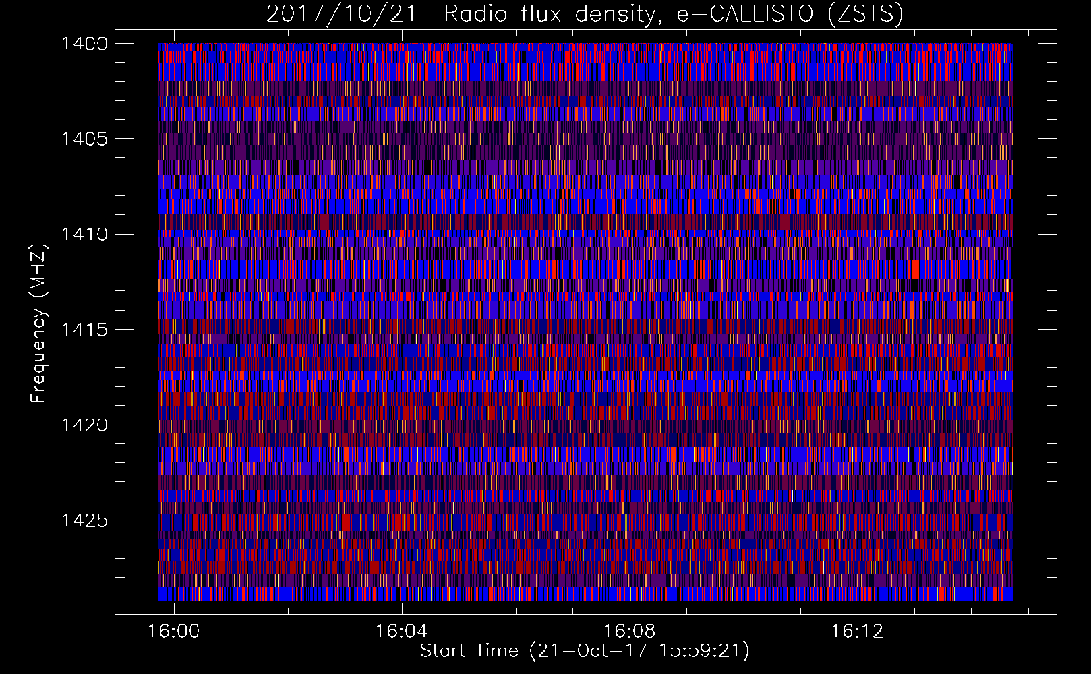
Task: Click the 1400 frequency tick label
Action: [x=84, y=44]
